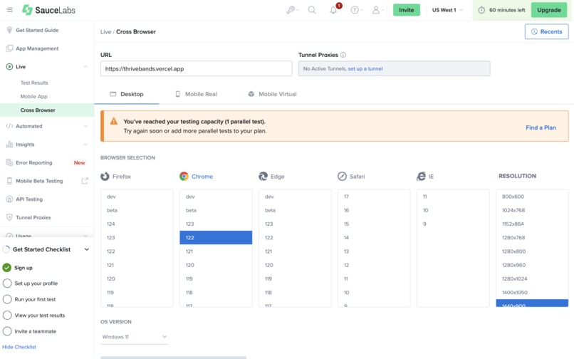Collapse the Live sidebar section
The height and width of the screenshot is (359, 574).
tap(85, 67)
